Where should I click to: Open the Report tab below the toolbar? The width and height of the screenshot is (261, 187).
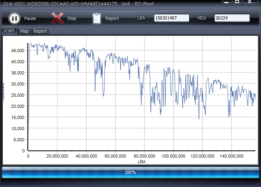(x=40, y=31)
